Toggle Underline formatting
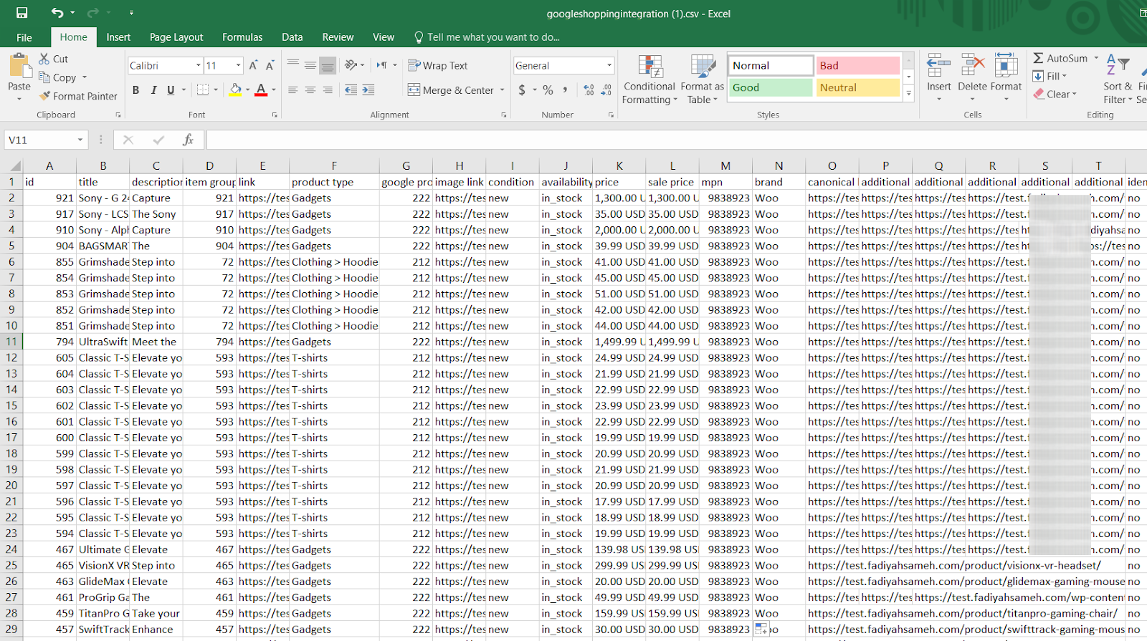 pyautogui.click(x=171, y=90)
